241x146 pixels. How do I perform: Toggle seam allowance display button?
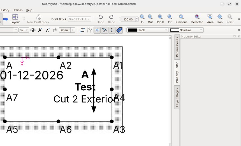tap(105, 30)
